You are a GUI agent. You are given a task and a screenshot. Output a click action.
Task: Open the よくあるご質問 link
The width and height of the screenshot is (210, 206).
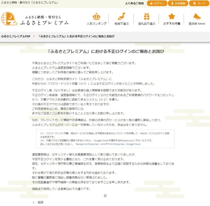click(134, 3)
